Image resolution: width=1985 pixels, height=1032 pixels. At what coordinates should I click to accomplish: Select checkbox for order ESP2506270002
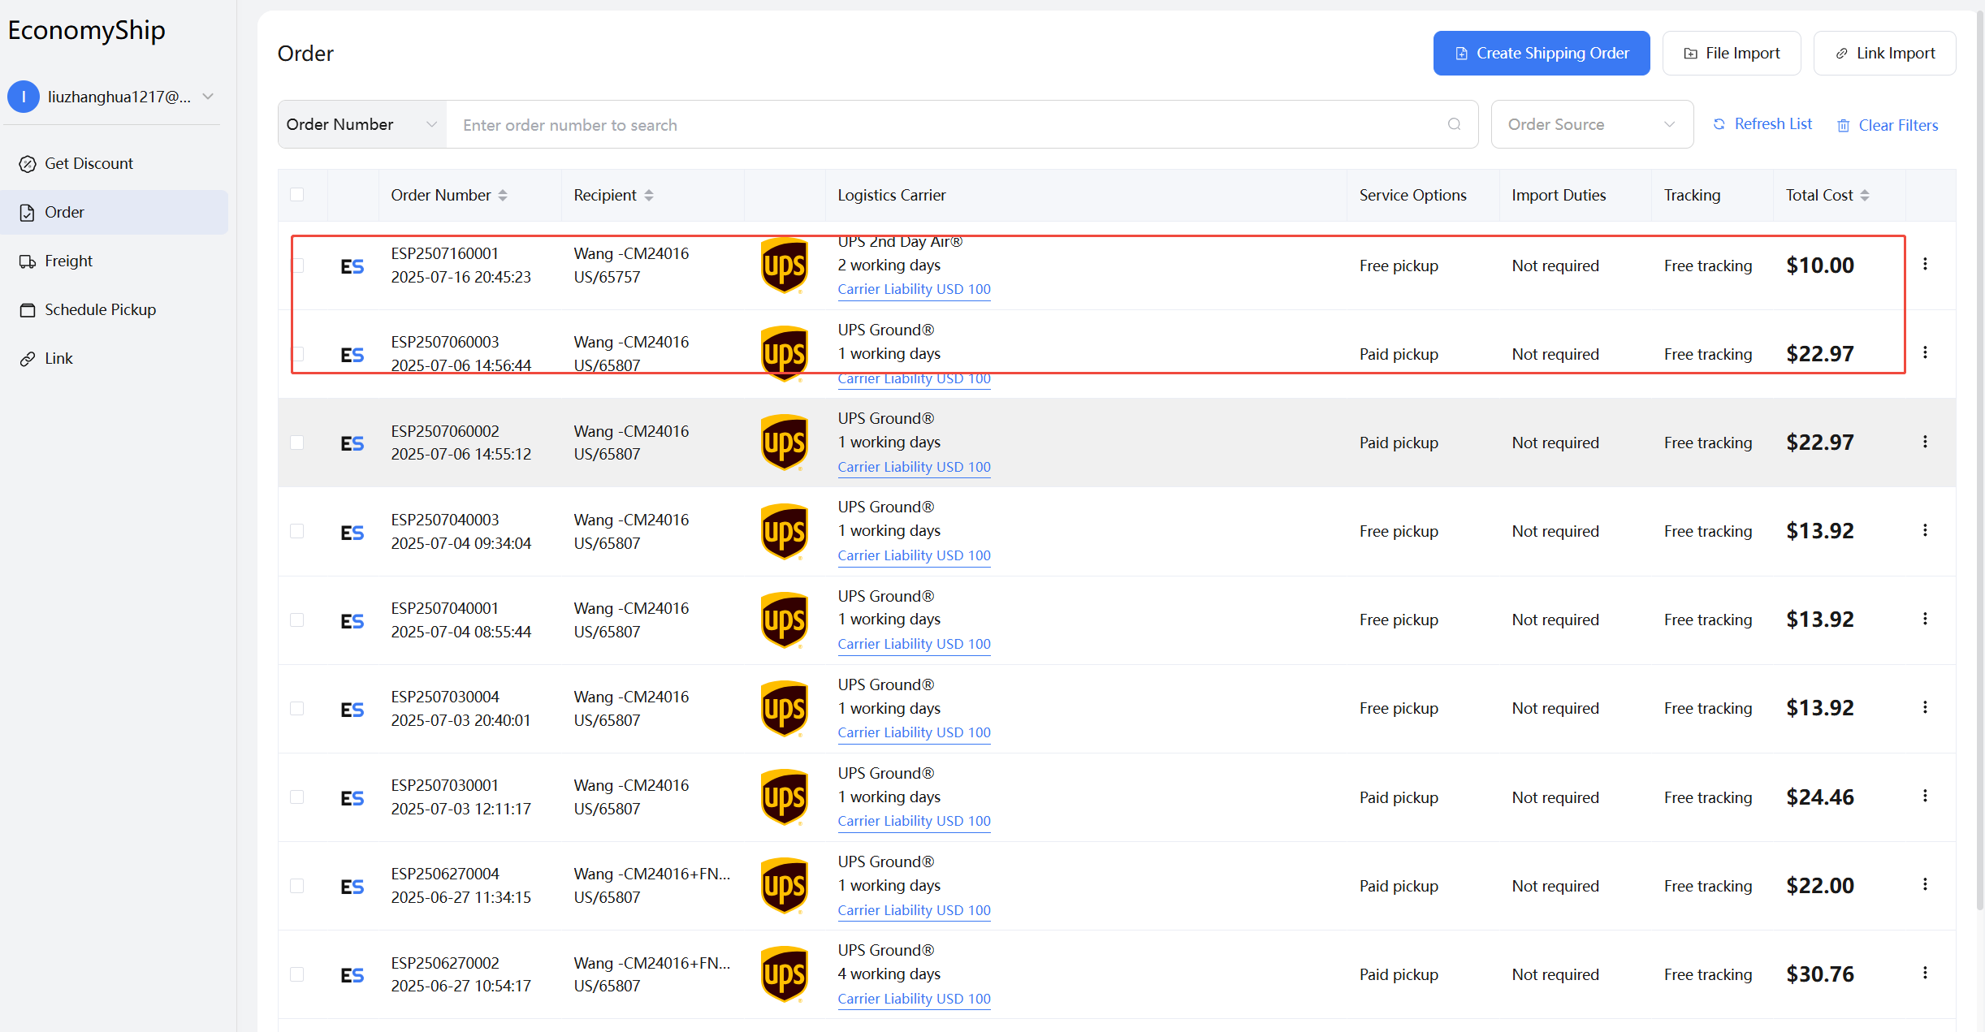coord(297,974)
